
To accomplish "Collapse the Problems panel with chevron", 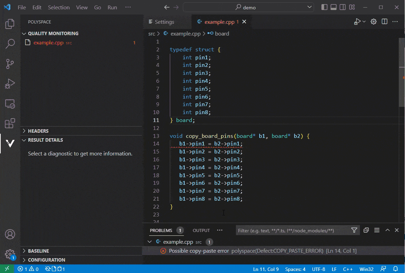I will click(387, 230).
